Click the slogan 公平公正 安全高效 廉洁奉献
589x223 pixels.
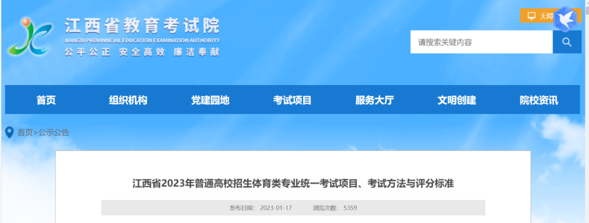coord(142,52)
